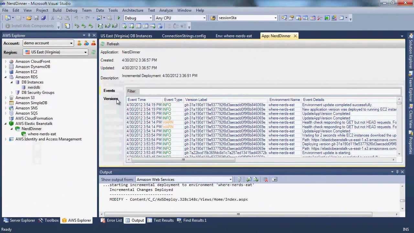Close the App: NerdDinner tab
This screenshot has width=414, height=233.
point(295,36)
